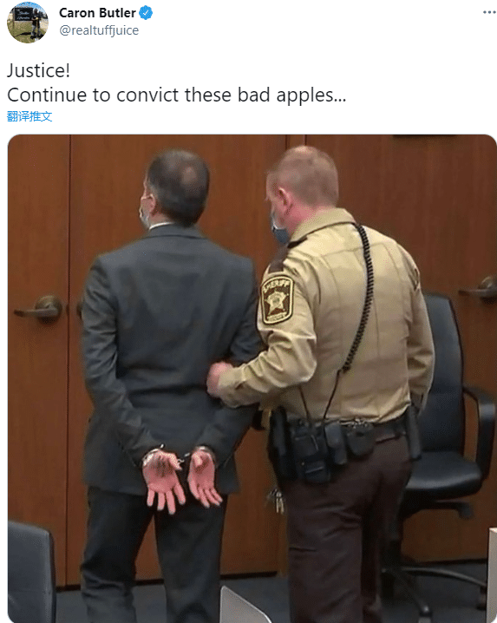Viewport: 497px width, 623px height.
Task: Open the tweet's three-dot more options menu
Action: (489, 12)
